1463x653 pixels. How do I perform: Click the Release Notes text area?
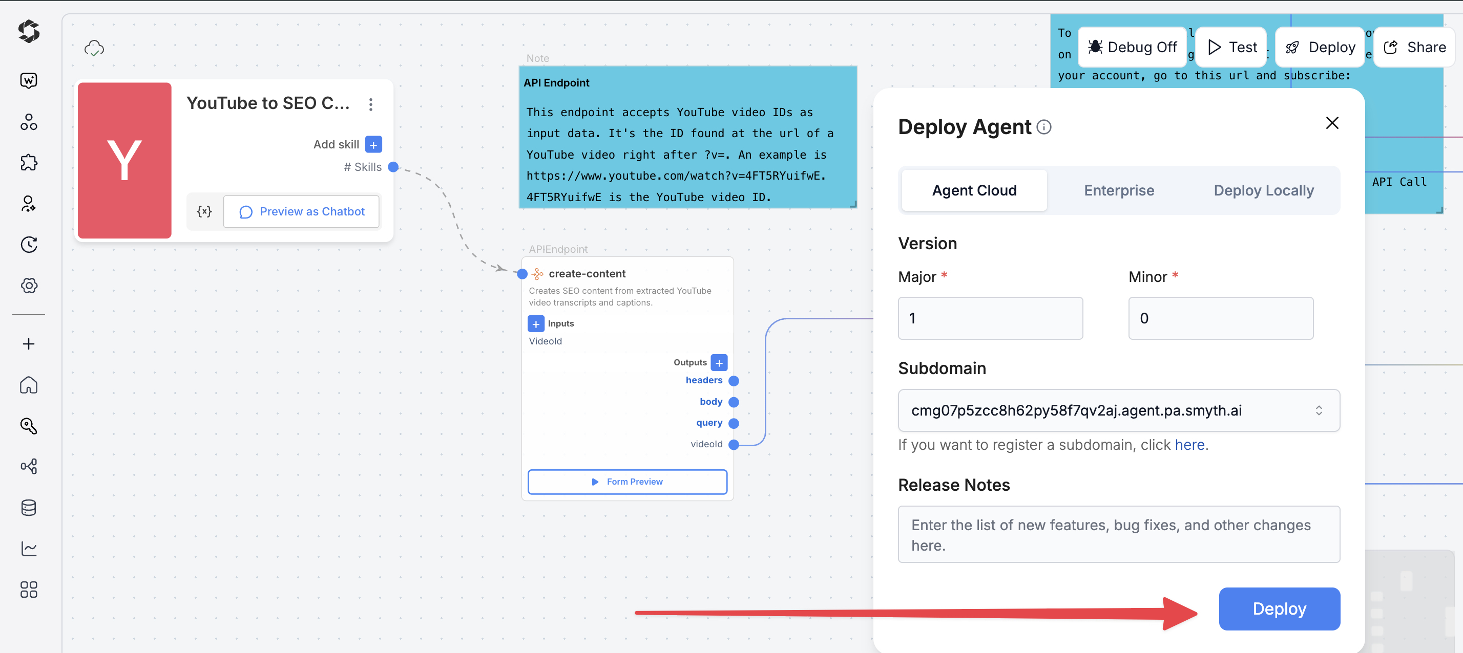pos(1118,534)
